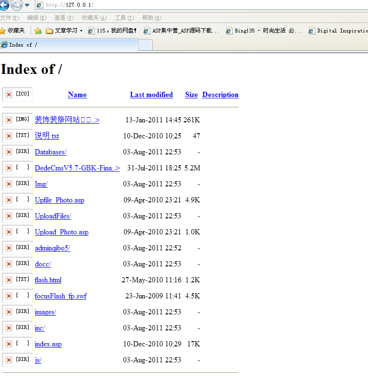Click the 'Index of /' page heading
Screen dimensions: 368x376
tap(32, 69)
